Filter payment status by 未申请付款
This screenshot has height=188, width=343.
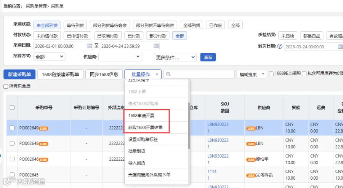tap(47, 36)
